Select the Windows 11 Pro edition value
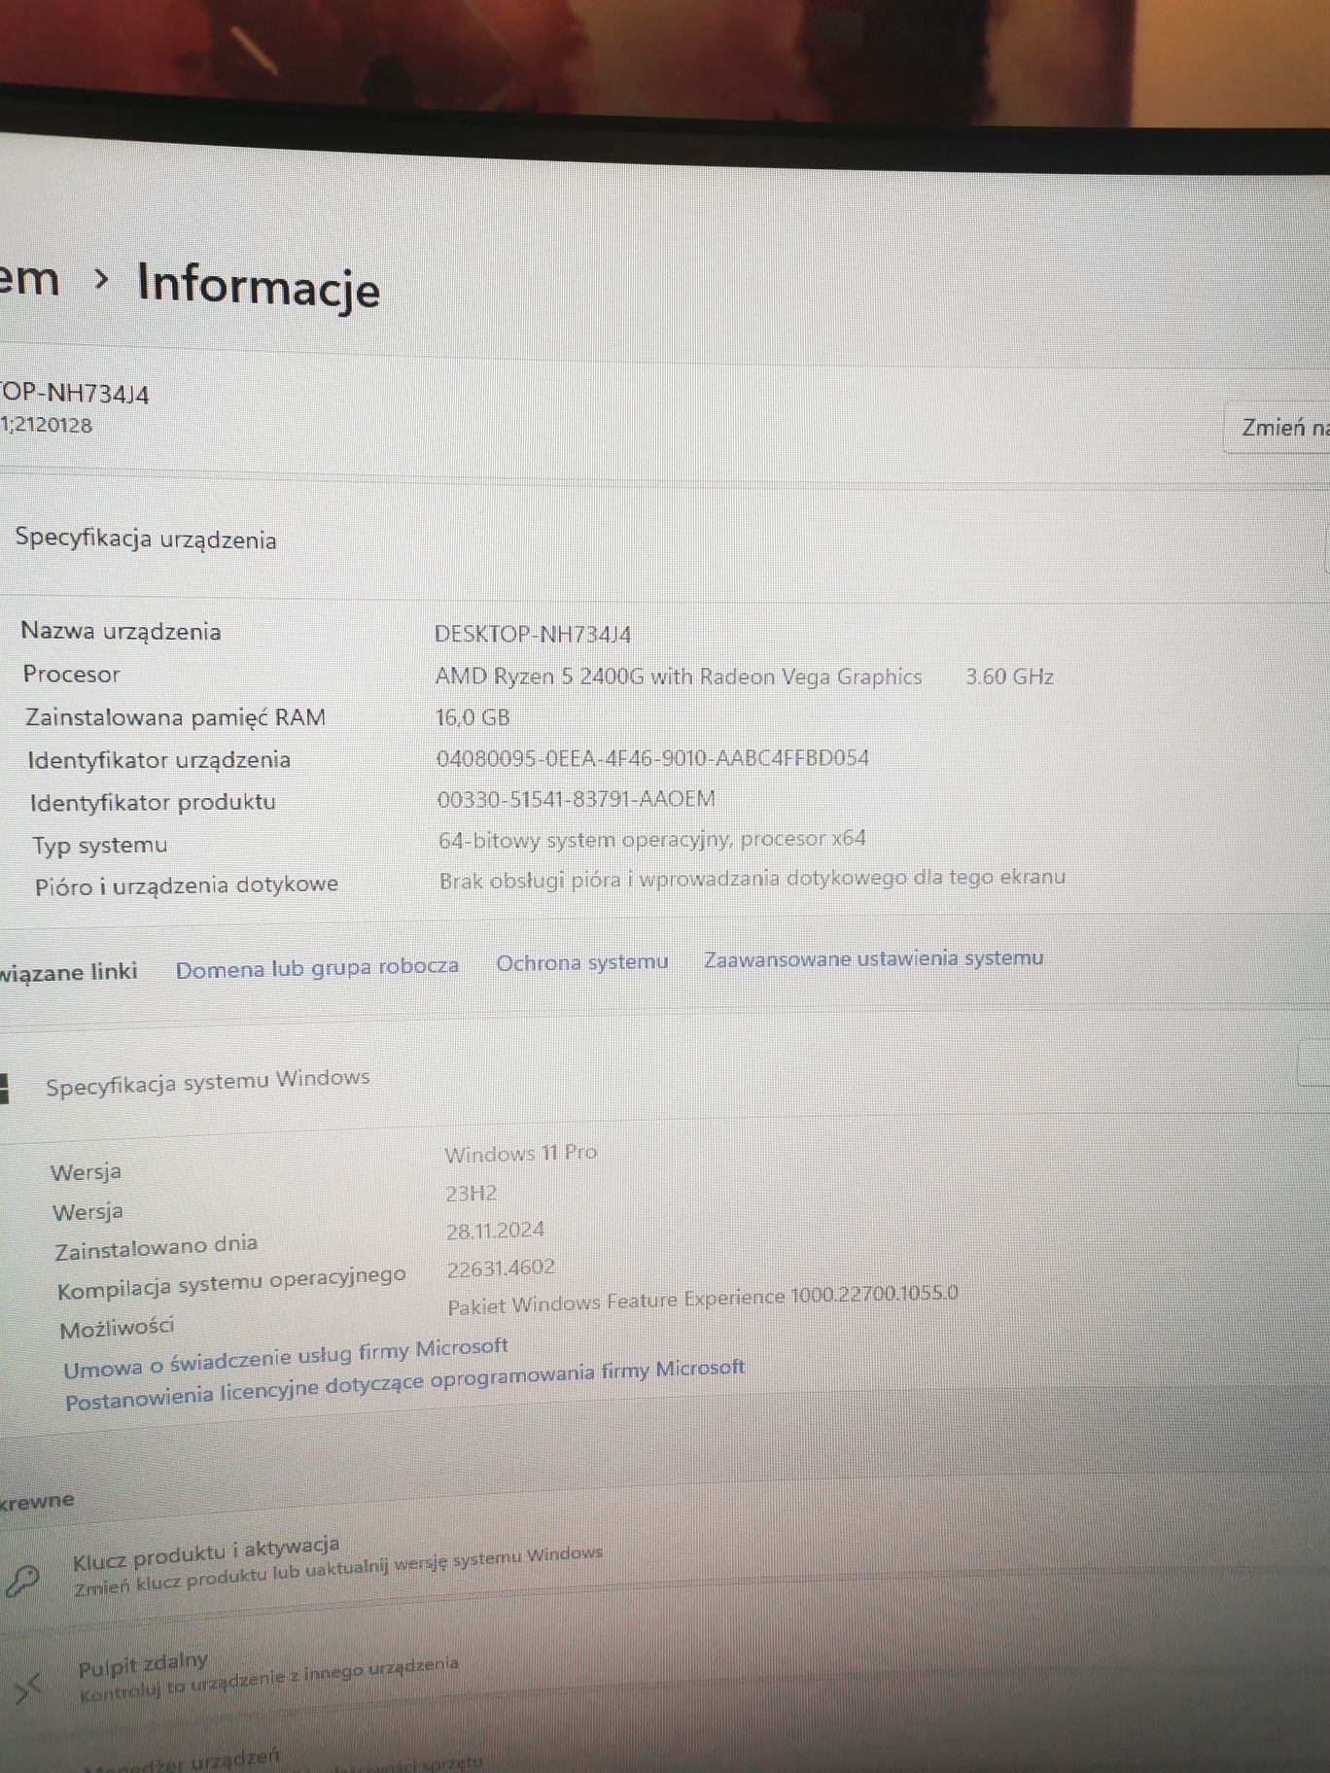Screen dimensions: 1330x1773 coord(521,1153)
